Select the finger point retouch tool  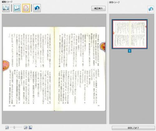(x=26, y=8)
